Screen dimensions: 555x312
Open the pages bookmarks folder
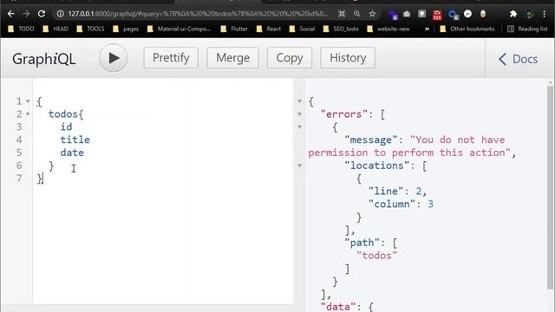point(126,29)
